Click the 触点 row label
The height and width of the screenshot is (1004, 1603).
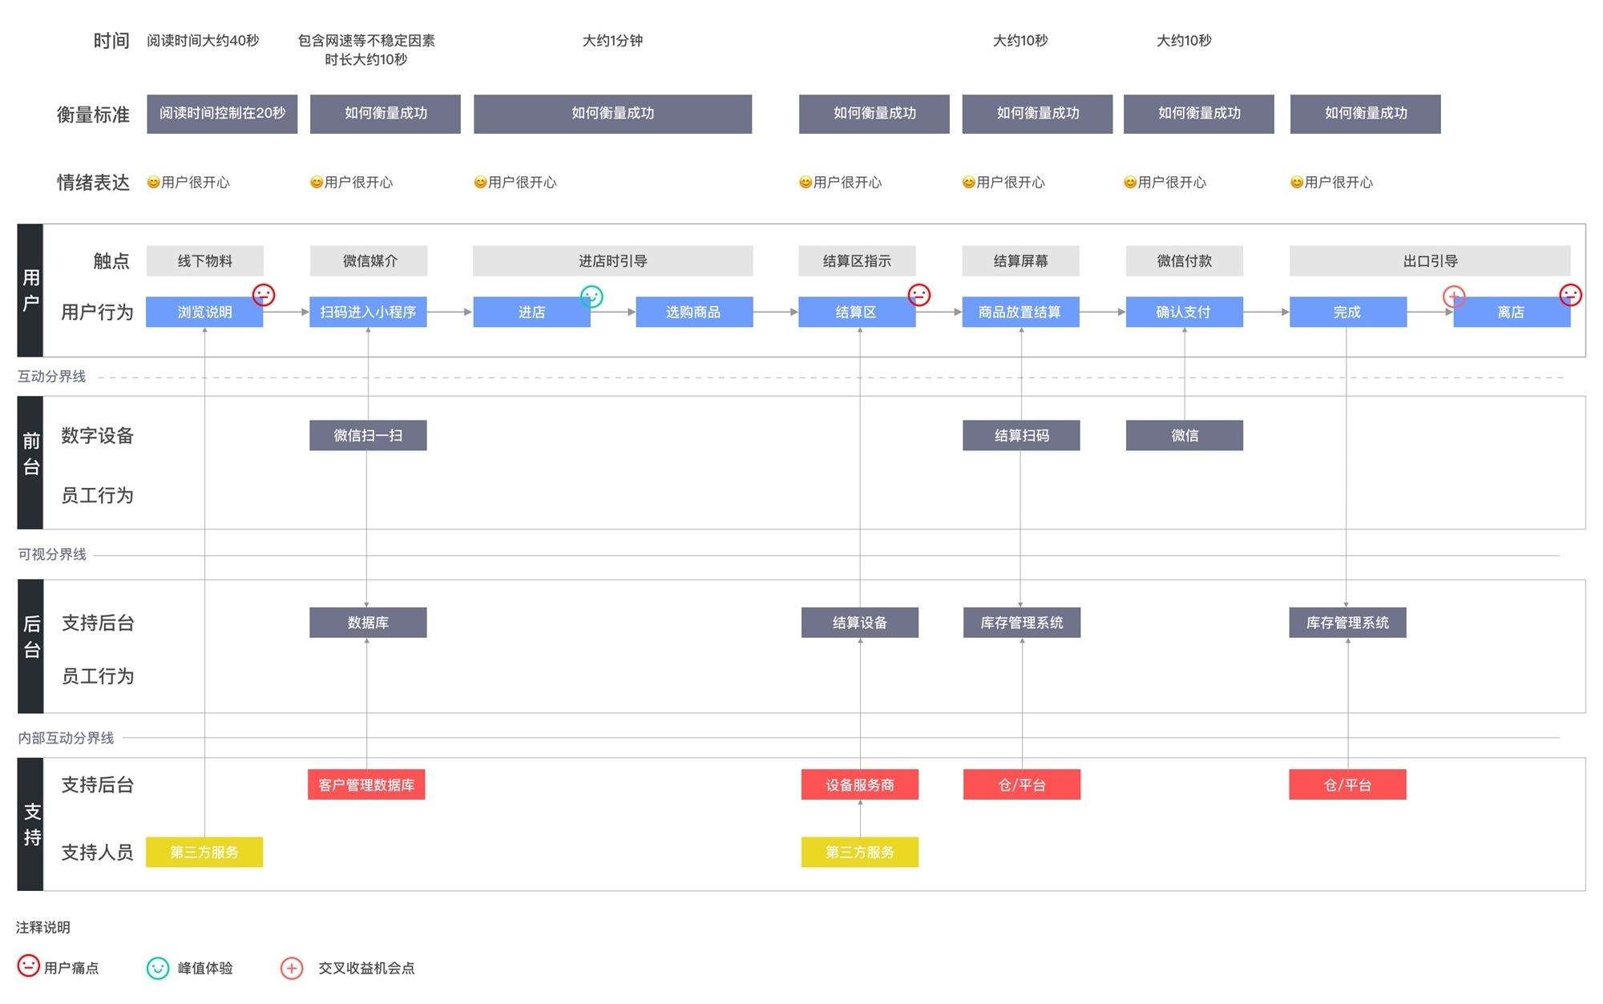(111, 260)
